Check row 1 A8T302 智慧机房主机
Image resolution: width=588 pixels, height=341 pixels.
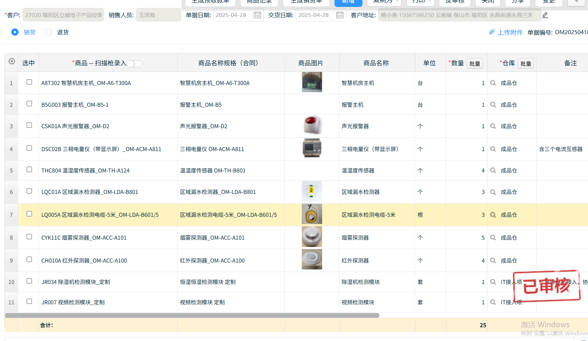click(29, 82)
